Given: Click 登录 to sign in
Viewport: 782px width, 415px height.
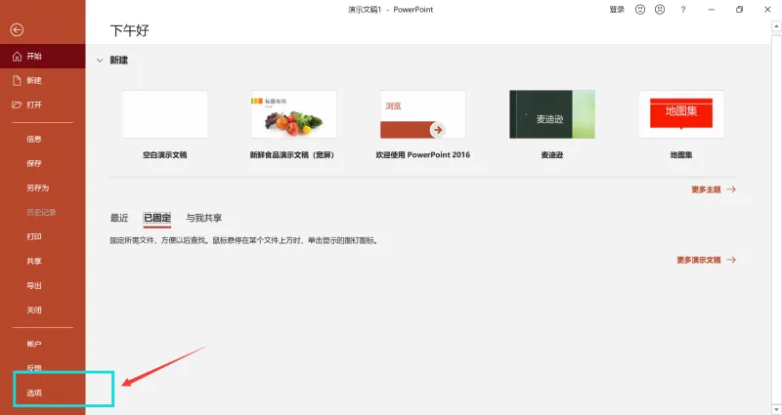Looking at the screenshot, I should [x=617, y=10].
